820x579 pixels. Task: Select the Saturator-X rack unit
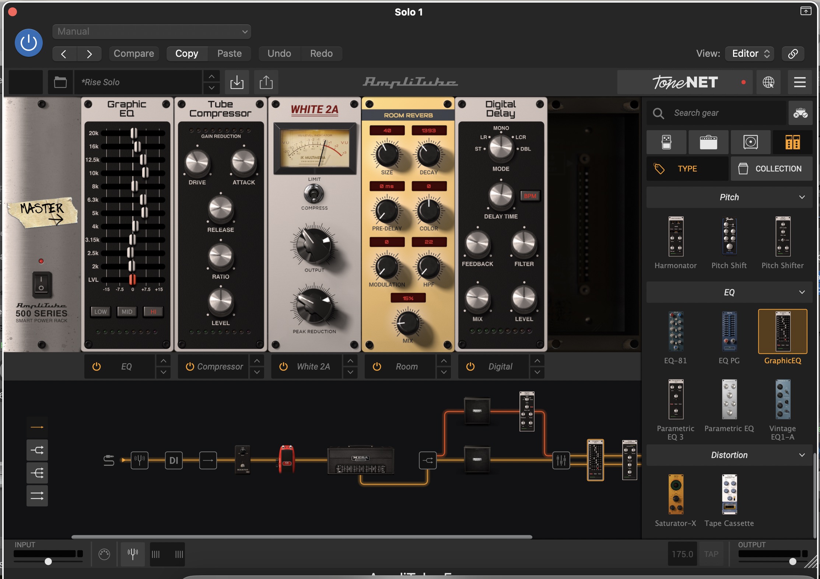[x=676, y=495]
